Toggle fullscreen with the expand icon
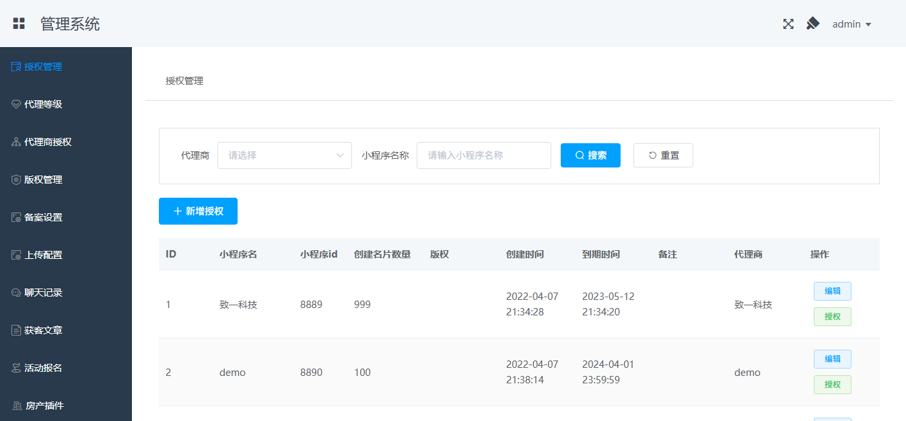Viewport: 906px width, 421px height. [x=788, y=24]
